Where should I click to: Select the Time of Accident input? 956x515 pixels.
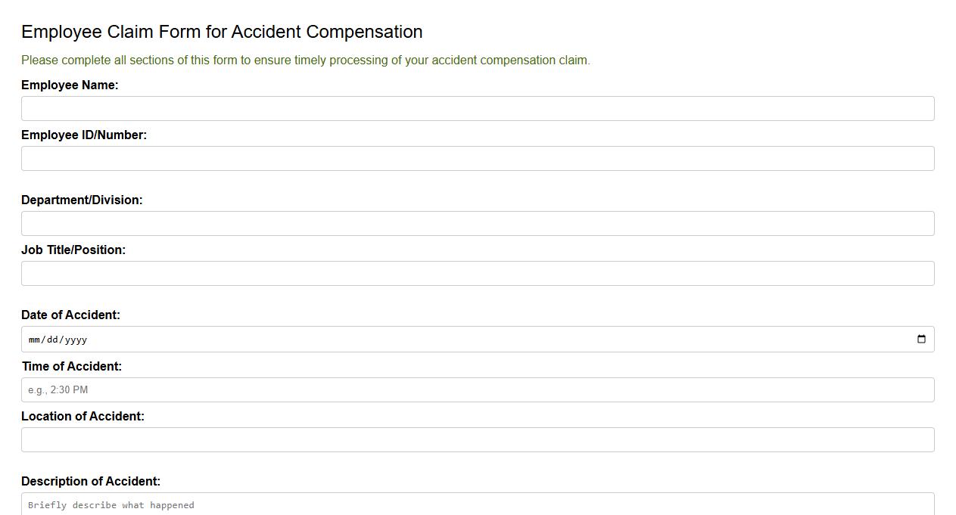pos(478,389)
